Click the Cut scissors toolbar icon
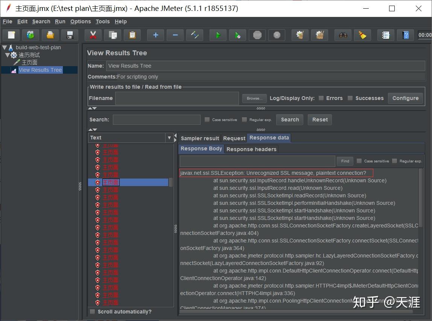 [x=93, y=35]
